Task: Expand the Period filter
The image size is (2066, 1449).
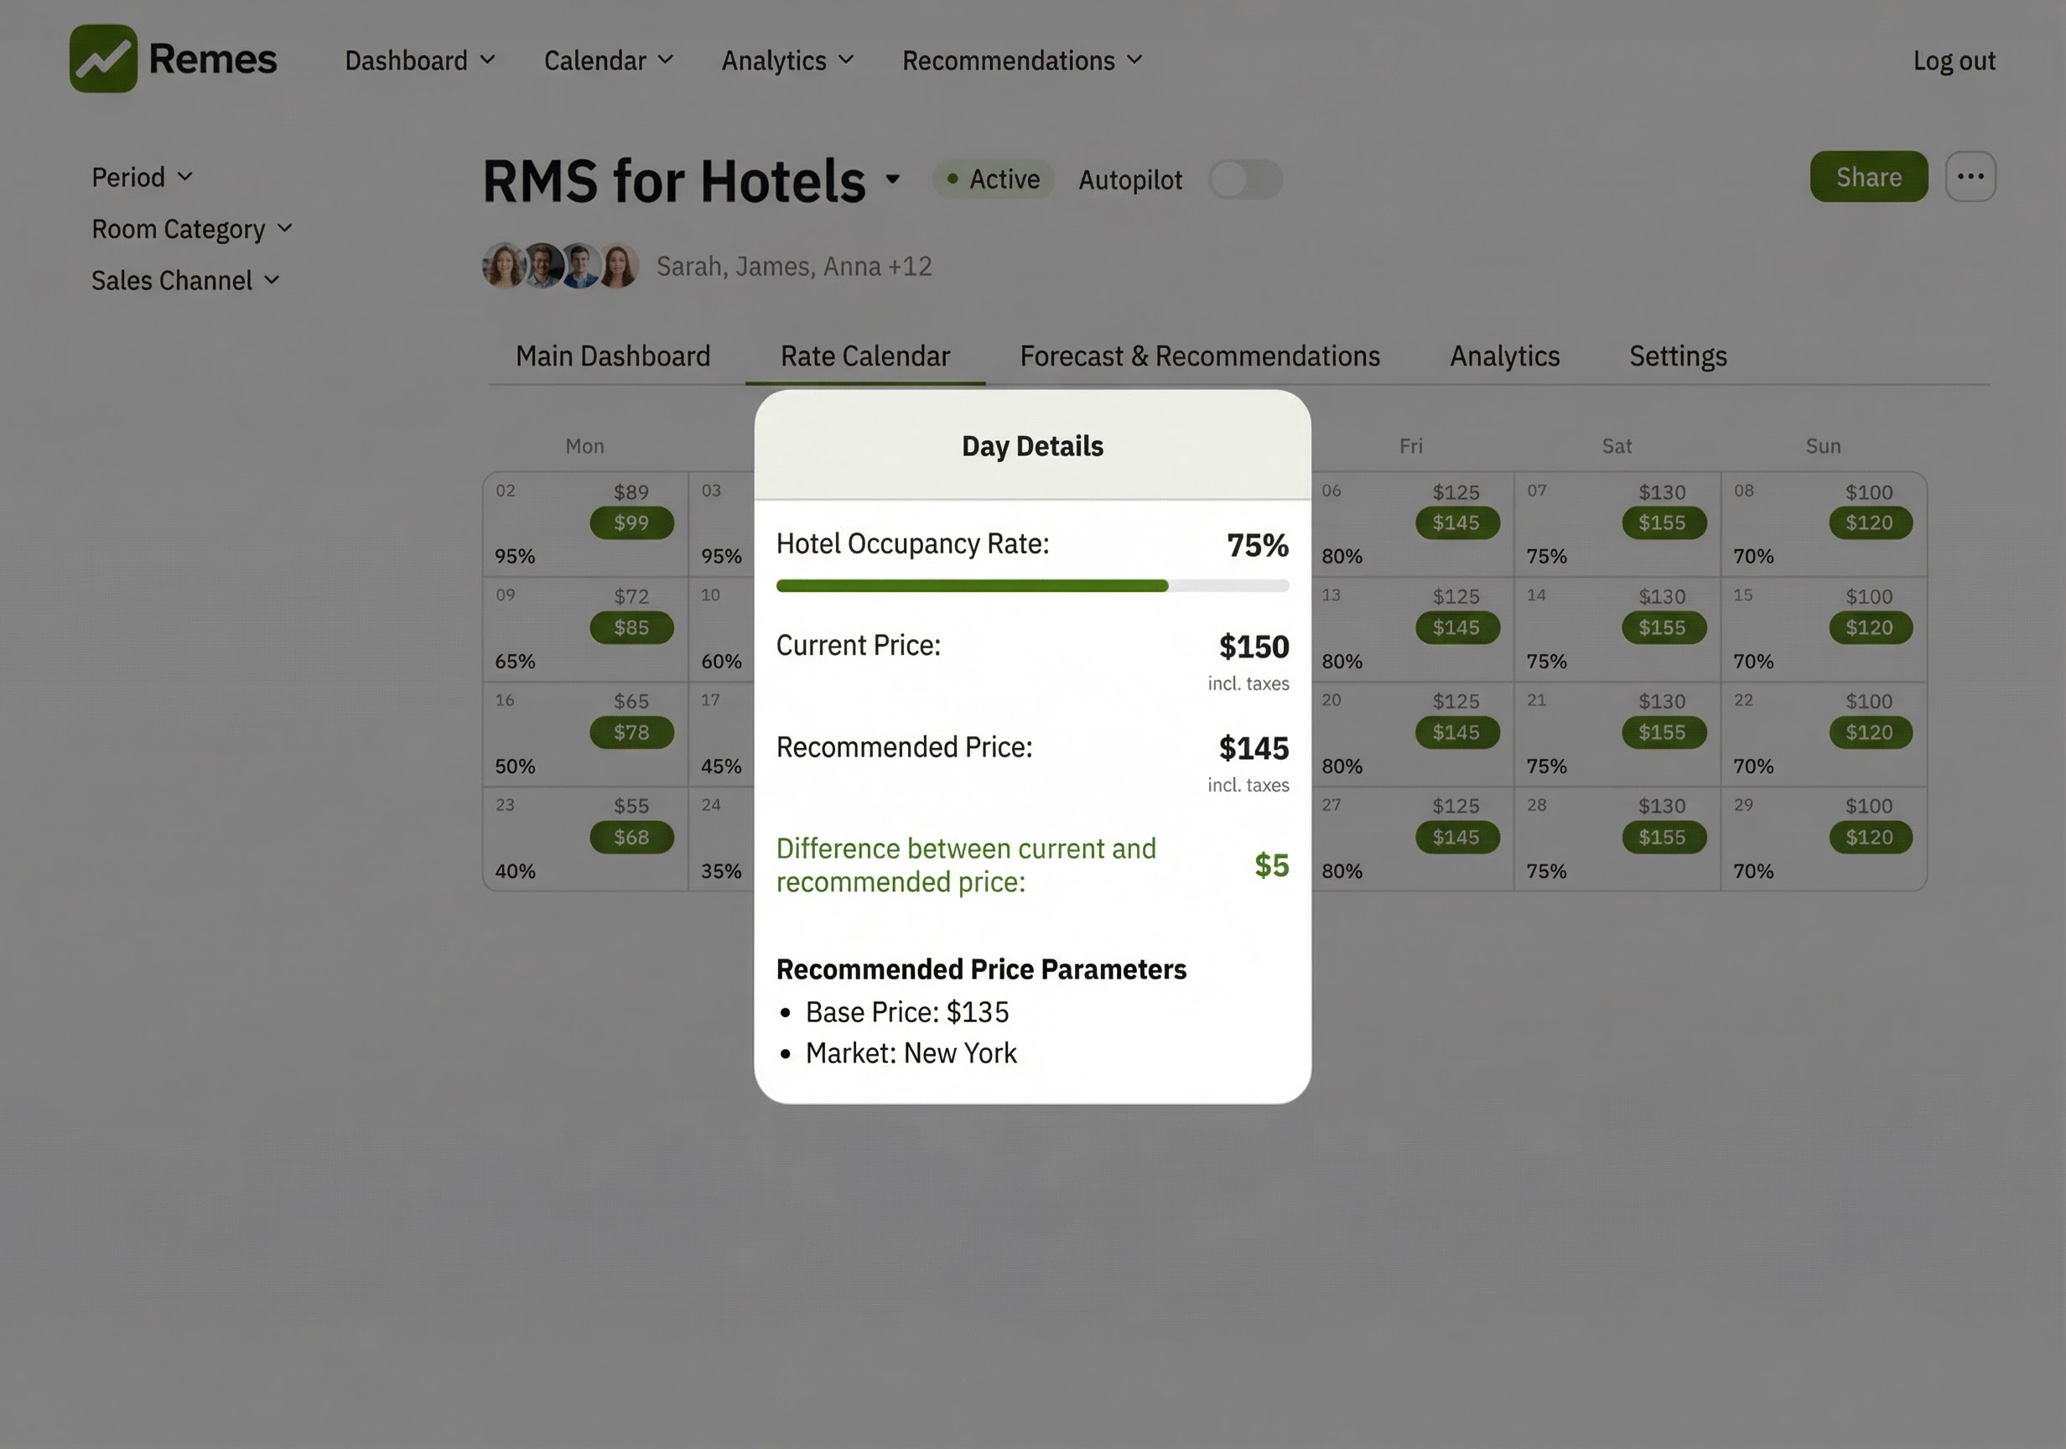Action: (143, 176)
